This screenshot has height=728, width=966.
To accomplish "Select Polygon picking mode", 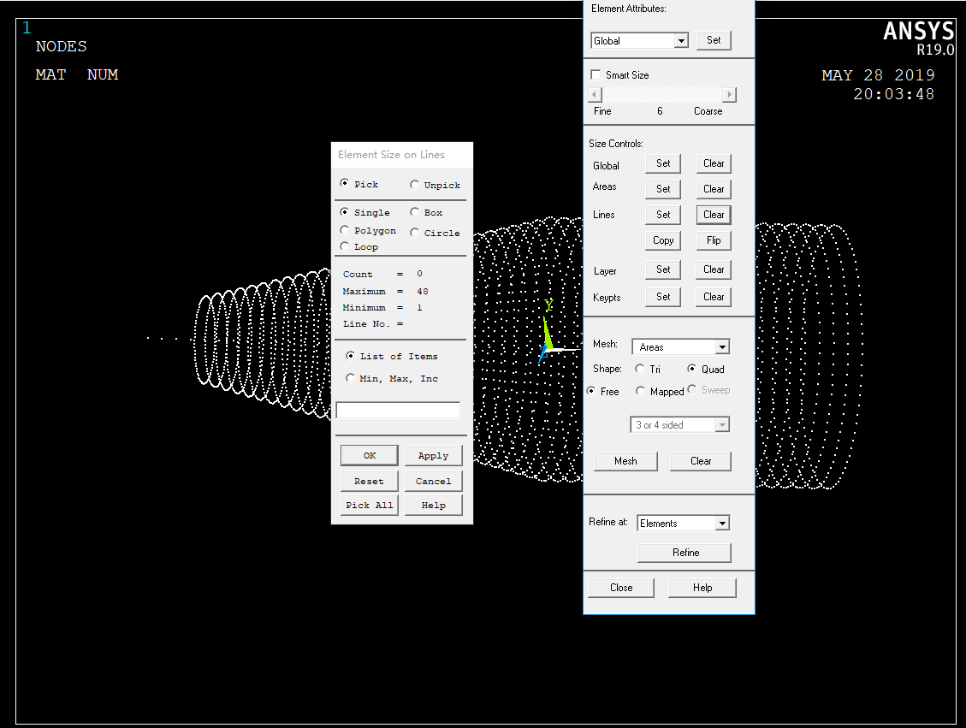I will [x=345, y=230].
